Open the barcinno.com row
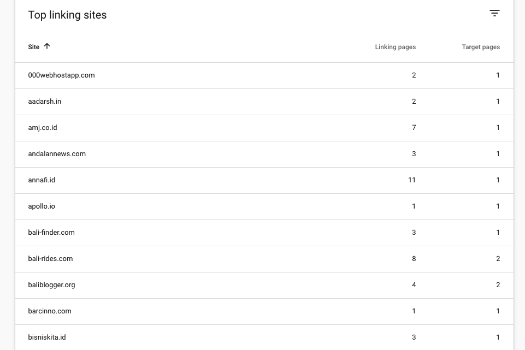Screen dimensions: 525x350 pos(50,311)
